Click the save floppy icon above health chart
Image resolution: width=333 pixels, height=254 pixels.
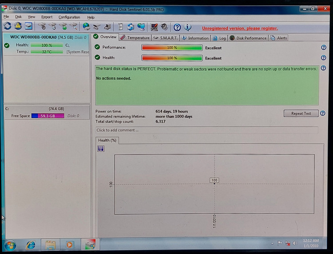pos(101,149)
